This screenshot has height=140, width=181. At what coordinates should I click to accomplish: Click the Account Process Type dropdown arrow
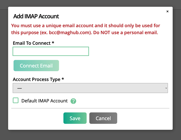click(166, 88)
